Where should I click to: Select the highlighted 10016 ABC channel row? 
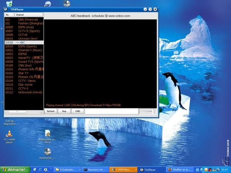pos(24,43)
